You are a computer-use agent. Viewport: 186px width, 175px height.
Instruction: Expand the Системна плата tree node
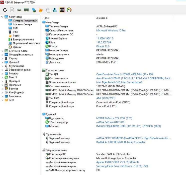pyautogui.click(x=2, y=51)
